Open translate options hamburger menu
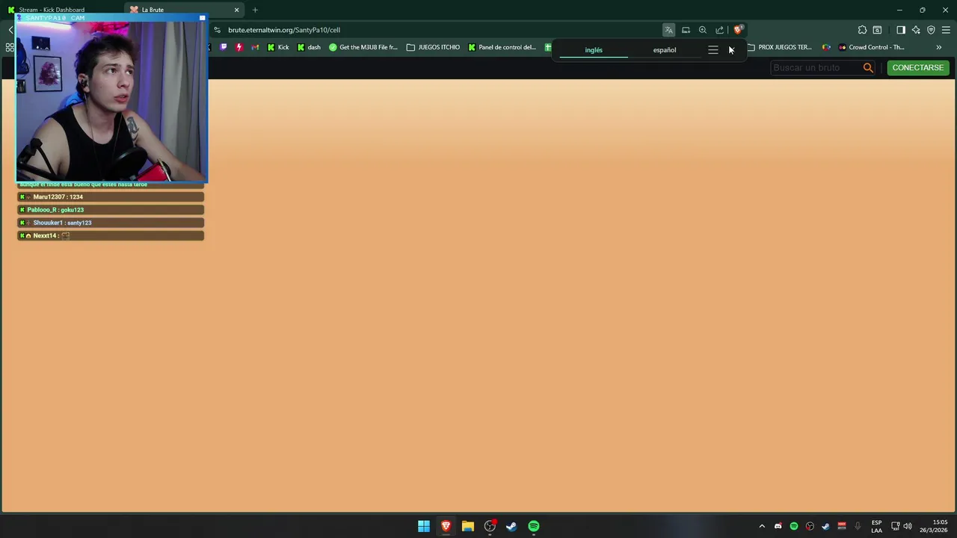The image size is (957, 538). (x=713, y=50)
